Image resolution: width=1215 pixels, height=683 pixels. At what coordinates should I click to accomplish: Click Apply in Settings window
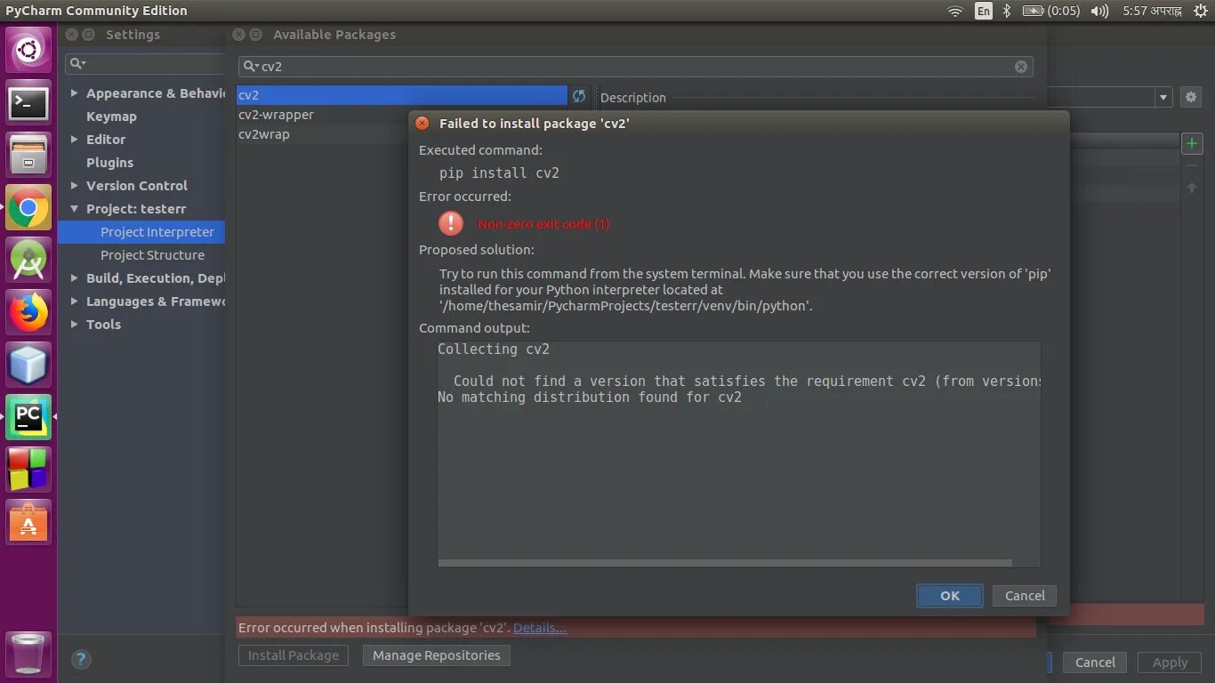coord(1170,663)
